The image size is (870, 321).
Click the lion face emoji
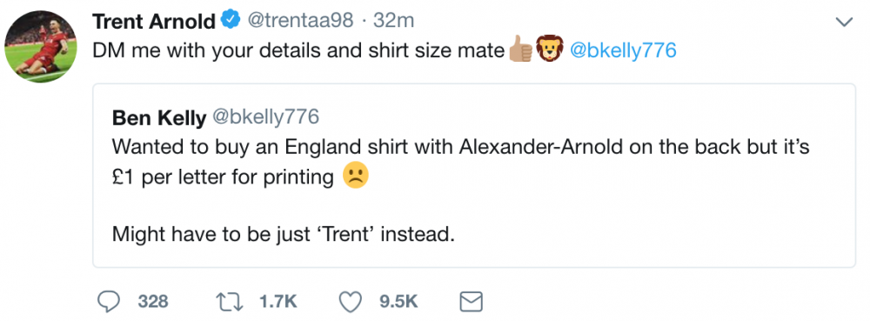(550, 50)
